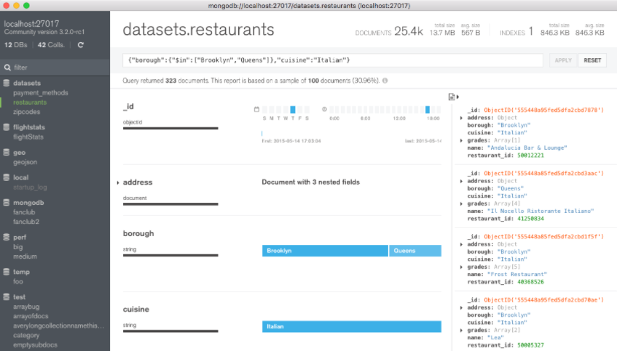The image size is (617, 351).
Task: Expand grades Array[2] of the Lea document
Action: point(461,330)
